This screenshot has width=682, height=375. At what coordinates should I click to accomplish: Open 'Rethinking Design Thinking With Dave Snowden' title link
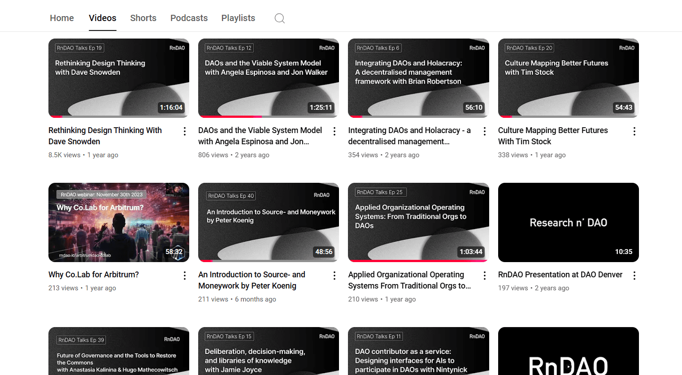[105, 136]
